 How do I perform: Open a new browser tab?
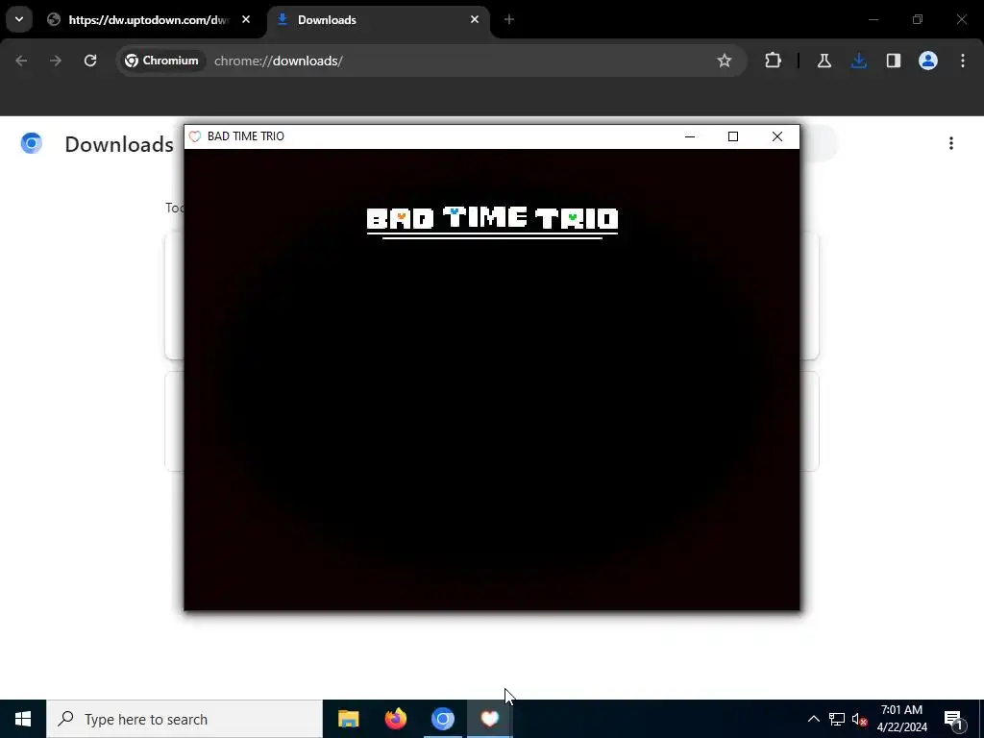[509, 20]
